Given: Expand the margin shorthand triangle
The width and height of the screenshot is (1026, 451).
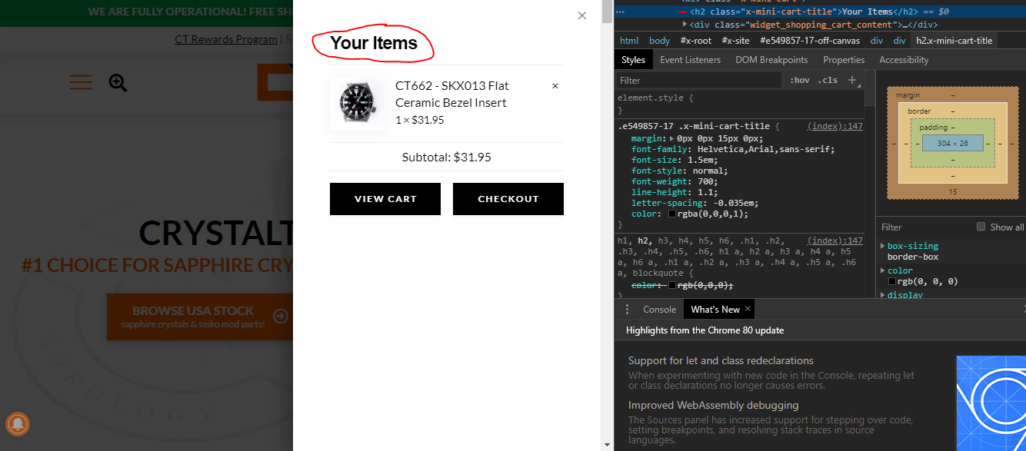Looking at the screenshot, I should (x=673, y=138).
